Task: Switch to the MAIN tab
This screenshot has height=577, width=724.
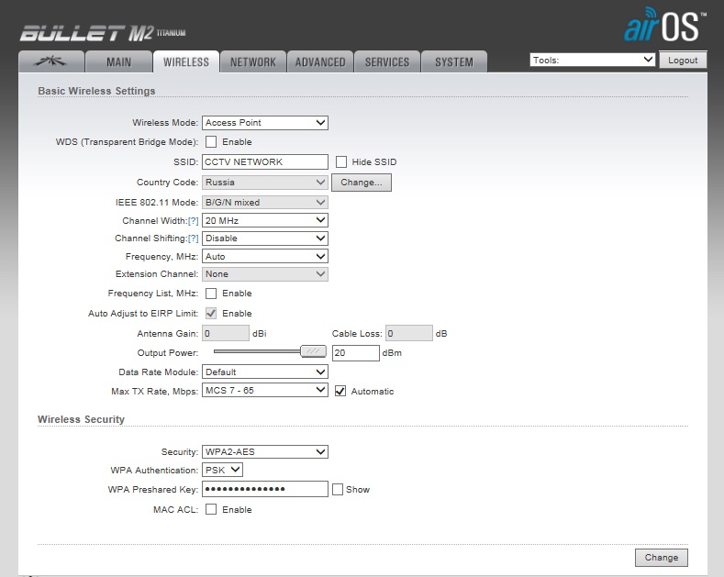Action: 118,61
